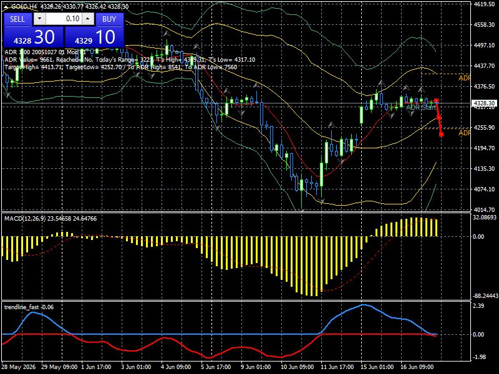Click the 9 Jun 01:00 time label
The height and width of the screenshot is (374, 499).
pos(256,367)
